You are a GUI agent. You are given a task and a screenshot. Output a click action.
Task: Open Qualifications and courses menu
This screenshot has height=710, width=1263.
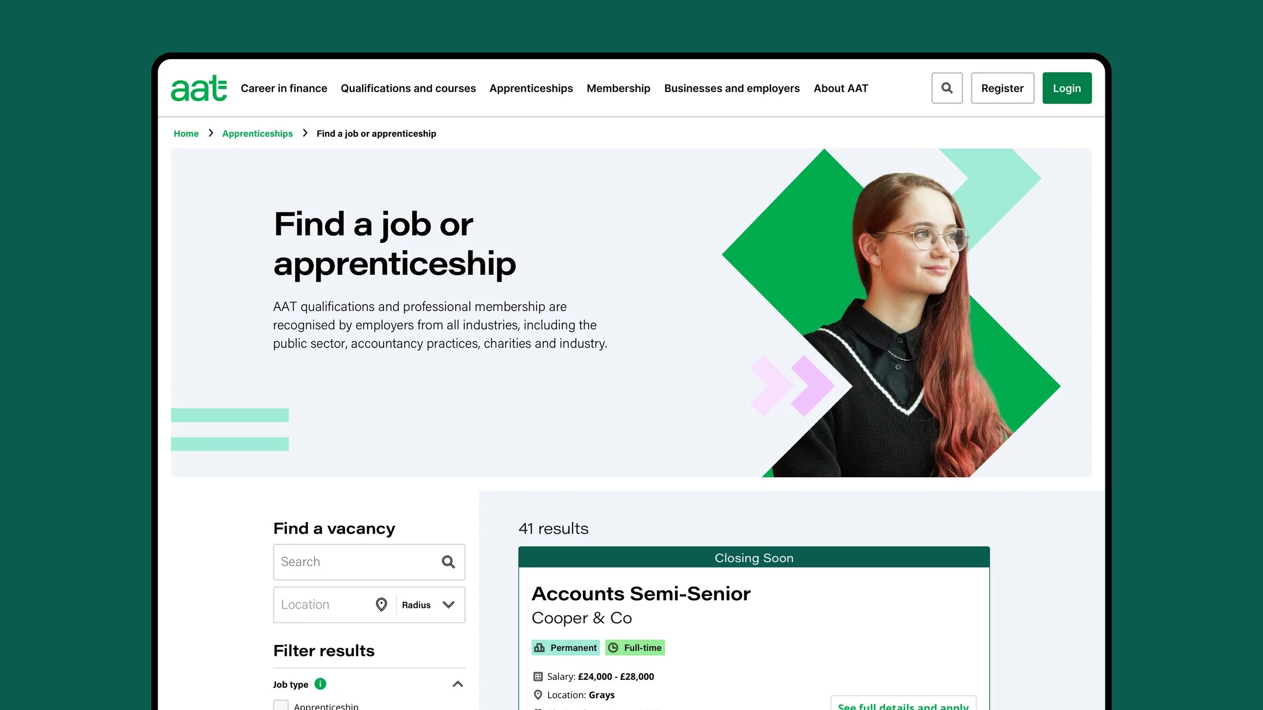408,88
